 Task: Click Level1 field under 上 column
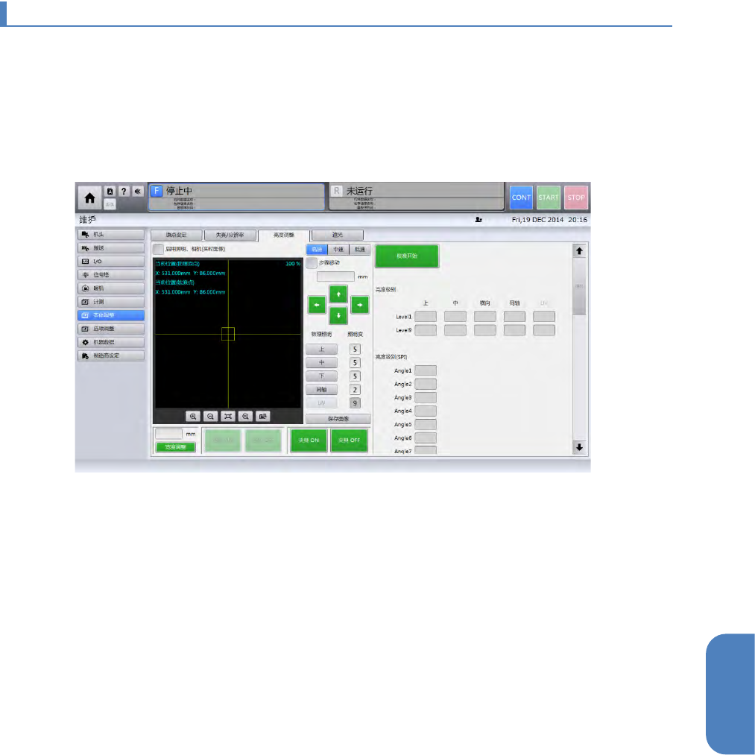tap(426, 316)
